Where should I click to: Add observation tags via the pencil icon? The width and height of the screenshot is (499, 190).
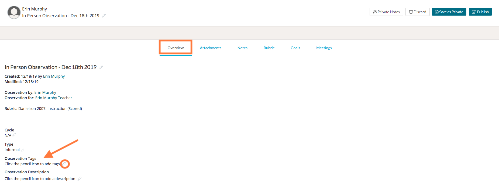(64, 164)
